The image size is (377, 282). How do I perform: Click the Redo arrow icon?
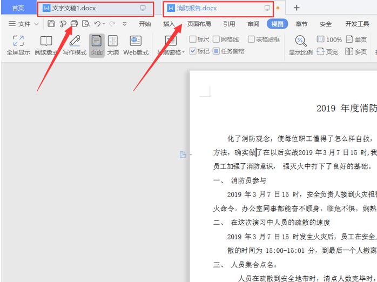point(112,24)
